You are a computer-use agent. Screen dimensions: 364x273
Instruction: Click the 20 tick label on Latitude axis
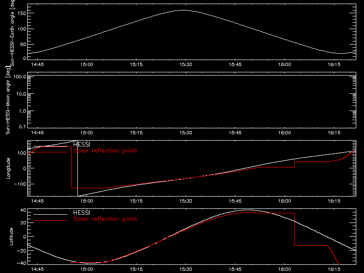(24, 223)
